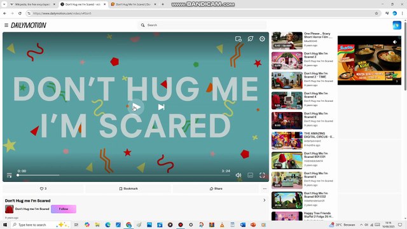This screenshot has height=229, width=407.
Task: Open Happy Tree Friends Staffel 2 video title
Action: click(319, 215)
